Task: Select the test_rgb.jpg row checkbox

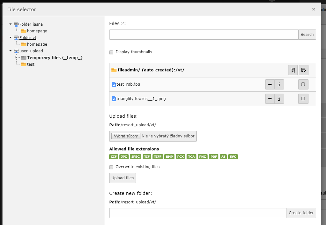Action: coord(303,84)
